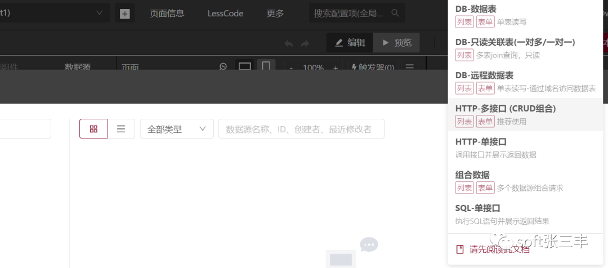The height and width of the screenshot is (268, 608).
Task: Switch to grid card view
Action: point(93,129)
